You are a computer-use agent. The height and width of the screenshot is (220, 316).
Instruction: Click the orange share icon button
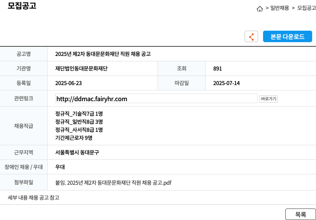(x=251, y=36)
